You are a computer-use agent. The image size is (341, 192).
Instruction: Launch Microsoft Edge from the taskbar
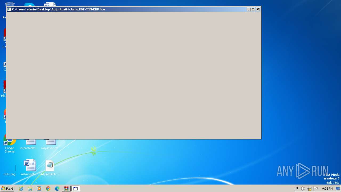coord(57,189)
